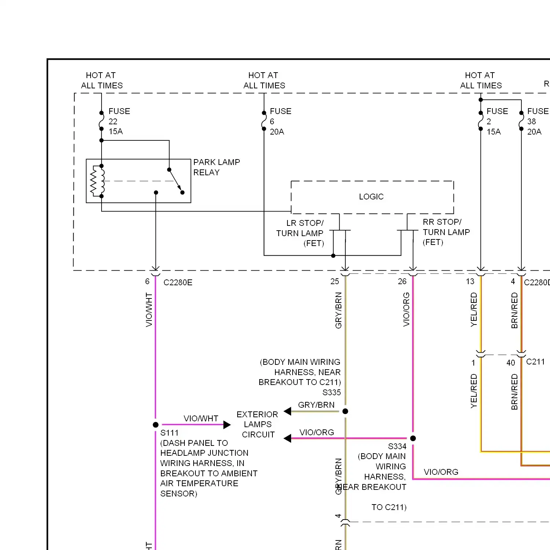550x550 pixels.
Task: Click horizontal "GRY/BRN" label beside S335 splice
Action: (x=316, y=405)
